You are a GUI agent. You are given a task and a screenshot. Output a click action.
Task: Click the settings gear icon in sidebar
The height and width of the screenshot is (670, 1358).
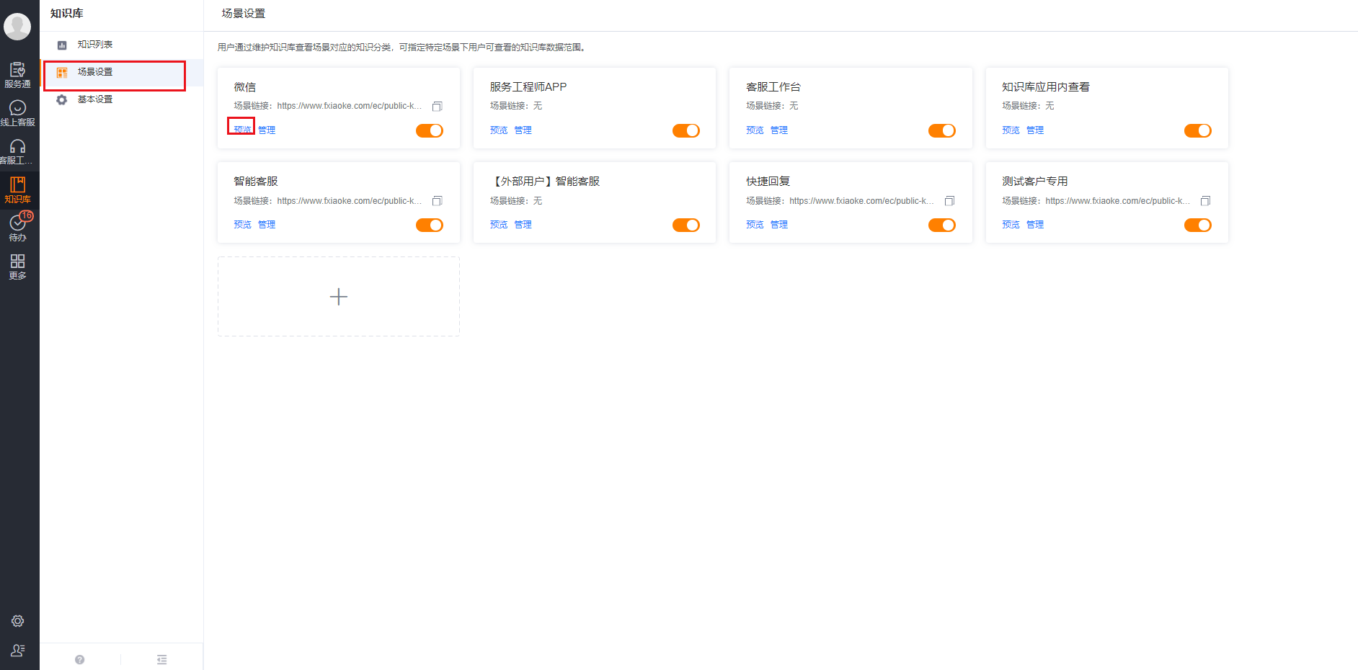[x=17, y=621]
